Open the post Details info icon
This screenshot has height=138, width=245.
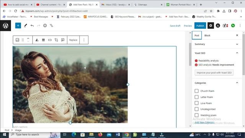[x=45, y=26]
